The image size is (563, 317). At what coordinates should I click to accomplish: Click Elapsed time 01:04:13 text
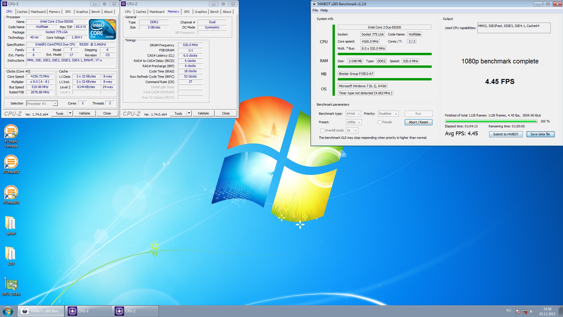(461, 126)
